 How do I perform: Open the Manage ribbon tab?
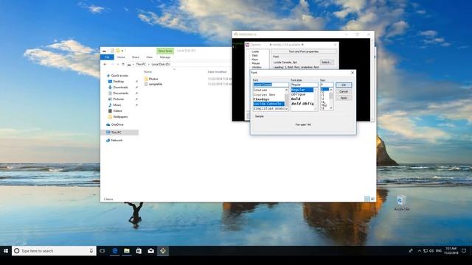(165, 57)
